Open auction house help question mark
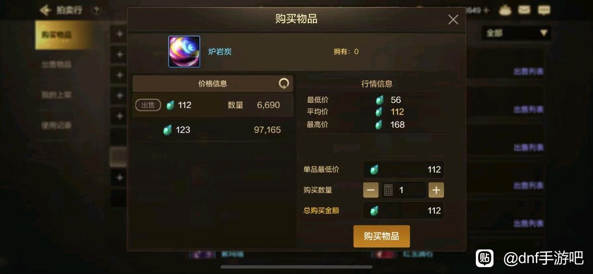The width and height of the screenshot is (593, 274). point(96,10)
